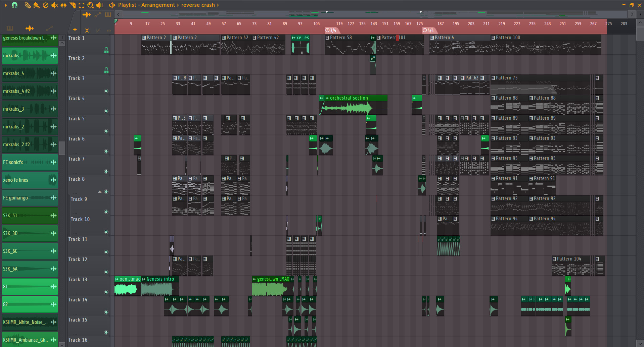Open the 'reverse crash' arrangement dropdown
644x347 pixels.
[198, 5]
